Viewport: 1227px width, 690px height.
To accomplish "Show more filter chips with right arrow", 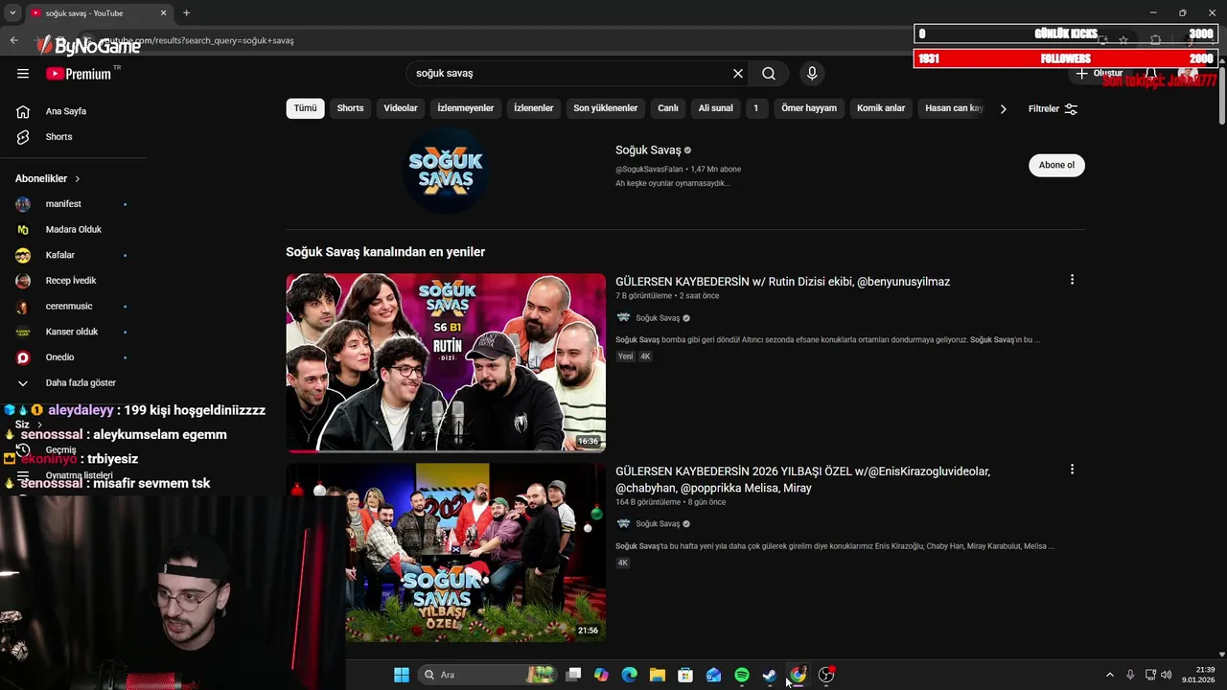I will coord(1003,109).
